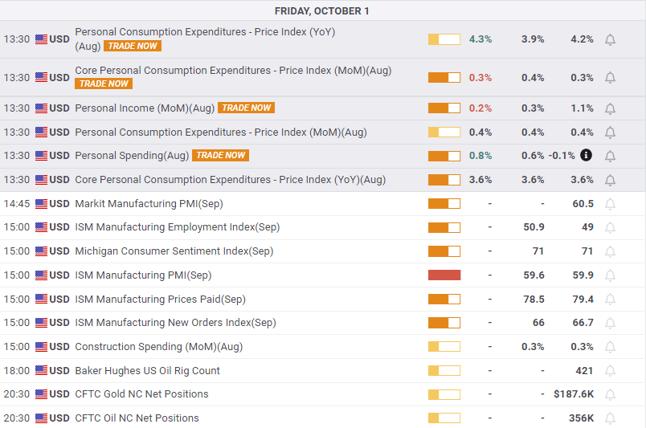The image size is (646, 428).
Task: Click Friday, October 1 date header
Action: pyautogui.click(x=323, y=11)
